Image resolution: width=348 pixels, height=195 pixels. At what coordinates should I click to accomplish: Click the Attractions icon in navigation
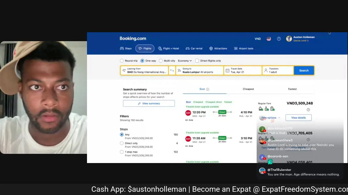coord(211,48)
